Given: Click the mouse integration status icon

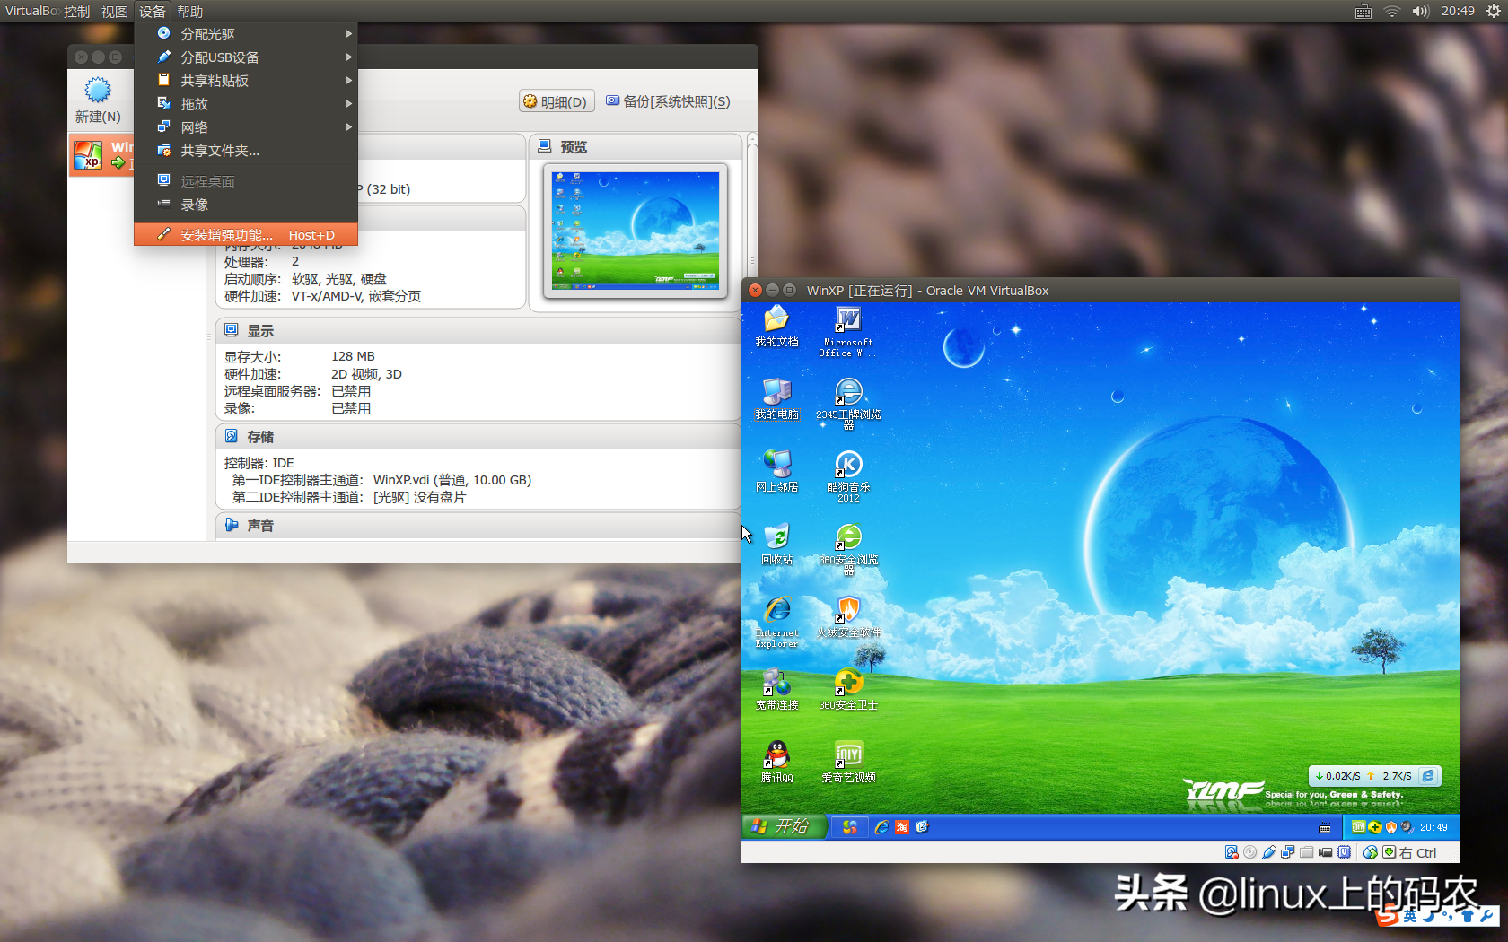Looking at the screenshot, I should (x=1371, y=852).
